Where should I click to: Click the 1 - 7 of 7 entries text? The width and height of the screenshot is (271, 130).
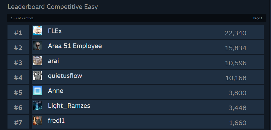22,18
